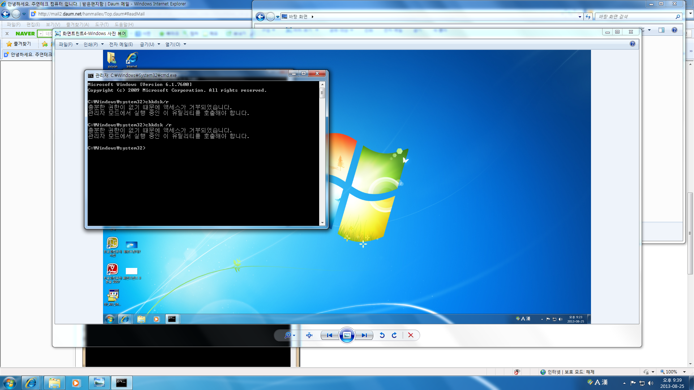Expand the 굽기(U) dropdown in Photo Viewer

(159, 44)
